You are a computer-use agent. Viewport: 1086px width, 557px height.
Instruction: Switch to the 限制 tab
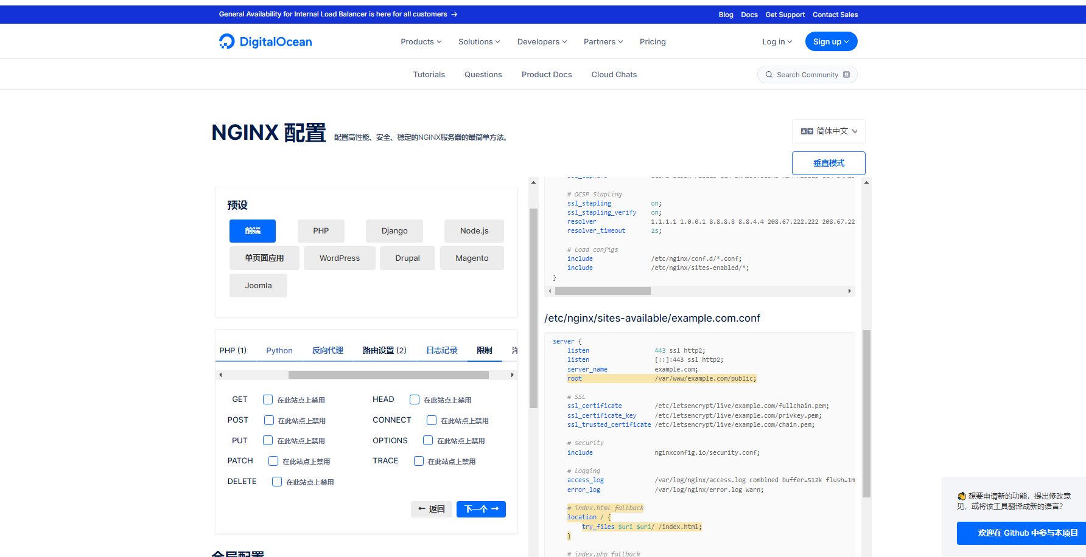485,350
